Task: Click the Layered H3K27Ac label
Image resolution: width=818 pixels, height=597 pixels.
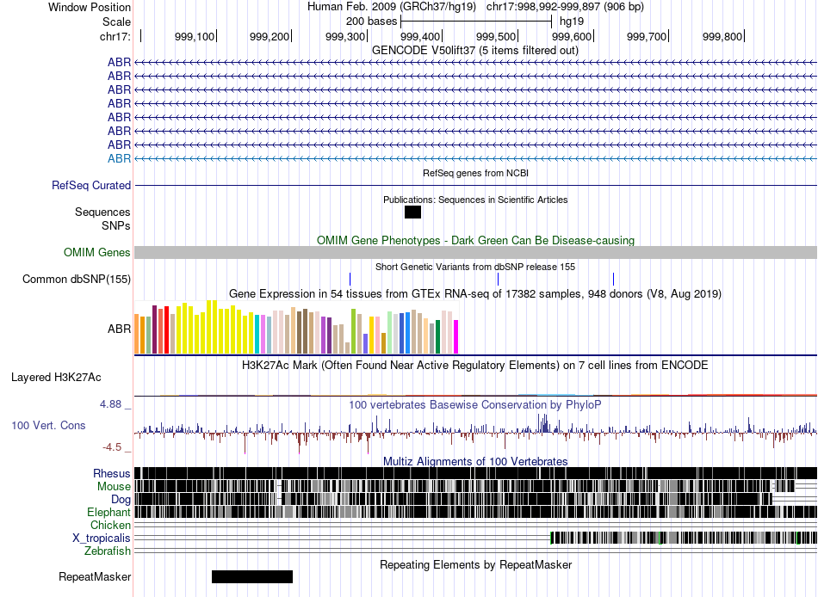Action: pyautogui.click(x=56, y=378)
